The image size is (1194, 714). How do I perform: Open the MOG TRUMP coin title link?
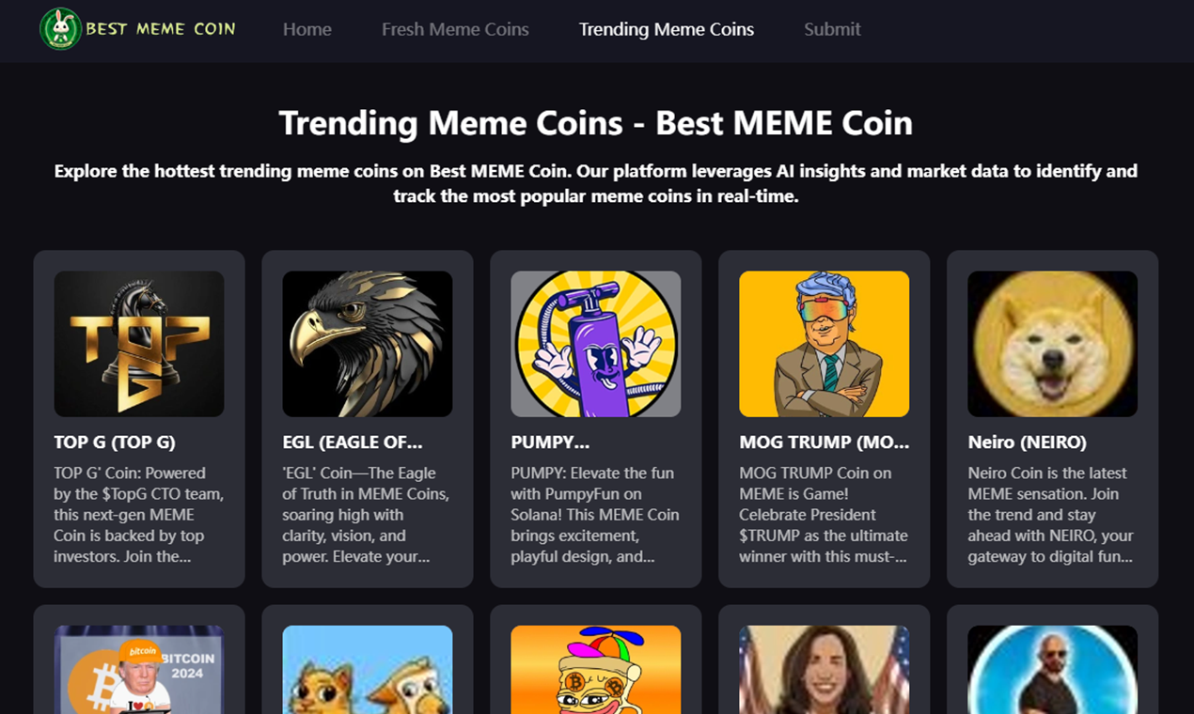click(x=825, y=442)
